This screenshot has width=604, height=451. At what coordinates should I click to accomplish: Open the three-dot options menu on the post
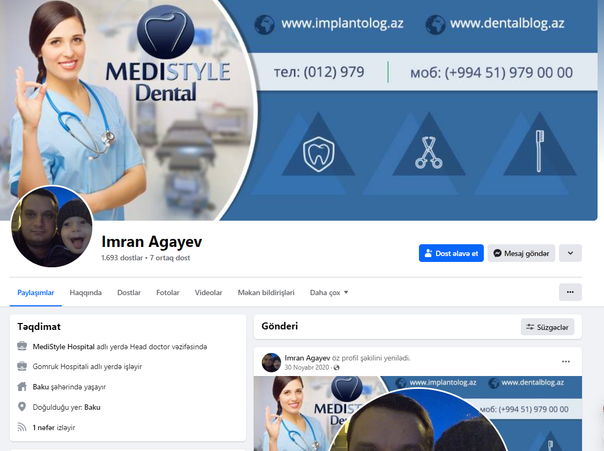tap(566, 362)
